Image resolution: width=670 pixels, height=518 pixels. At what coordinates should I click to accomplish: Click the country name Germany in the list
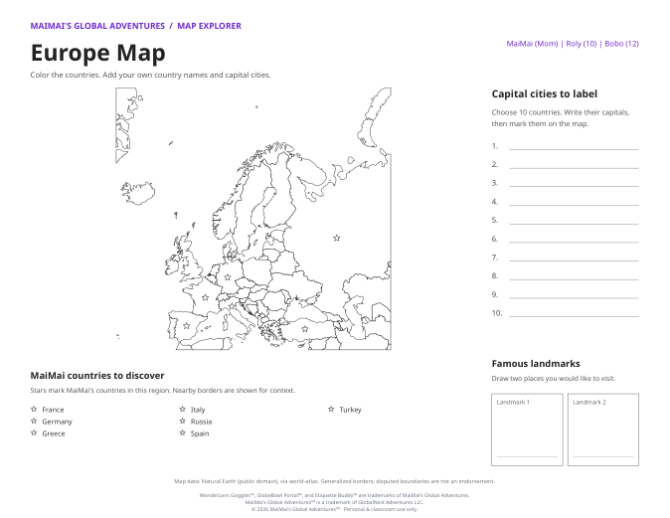pos(58,422)
